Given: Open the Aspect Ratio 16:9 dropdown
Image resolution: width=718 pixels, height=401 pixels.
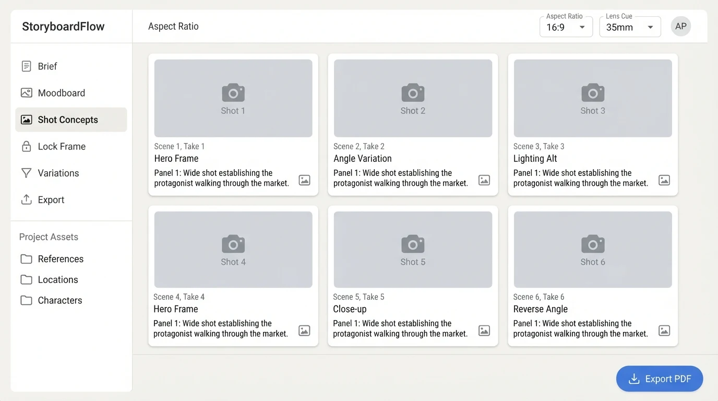Looking at the screenshot, I should [566, 27].
